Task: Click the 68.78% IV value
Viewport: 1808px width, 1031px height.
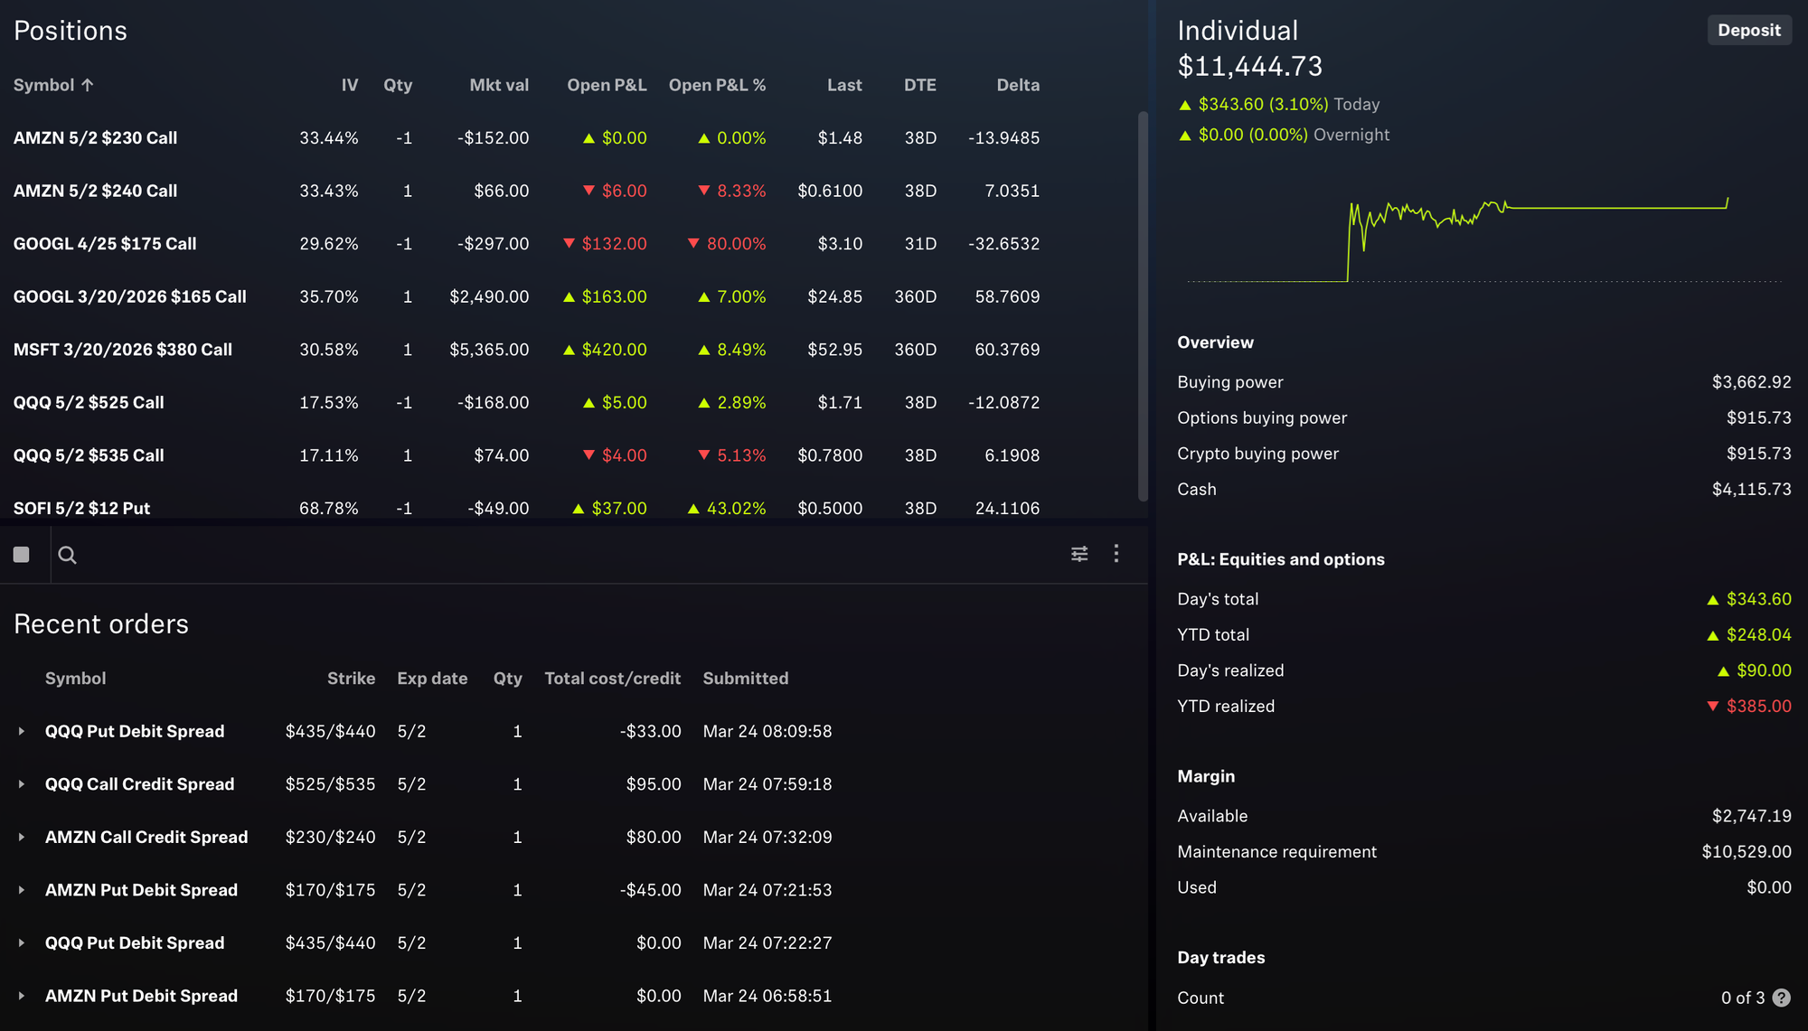Action: pos(328,509)
